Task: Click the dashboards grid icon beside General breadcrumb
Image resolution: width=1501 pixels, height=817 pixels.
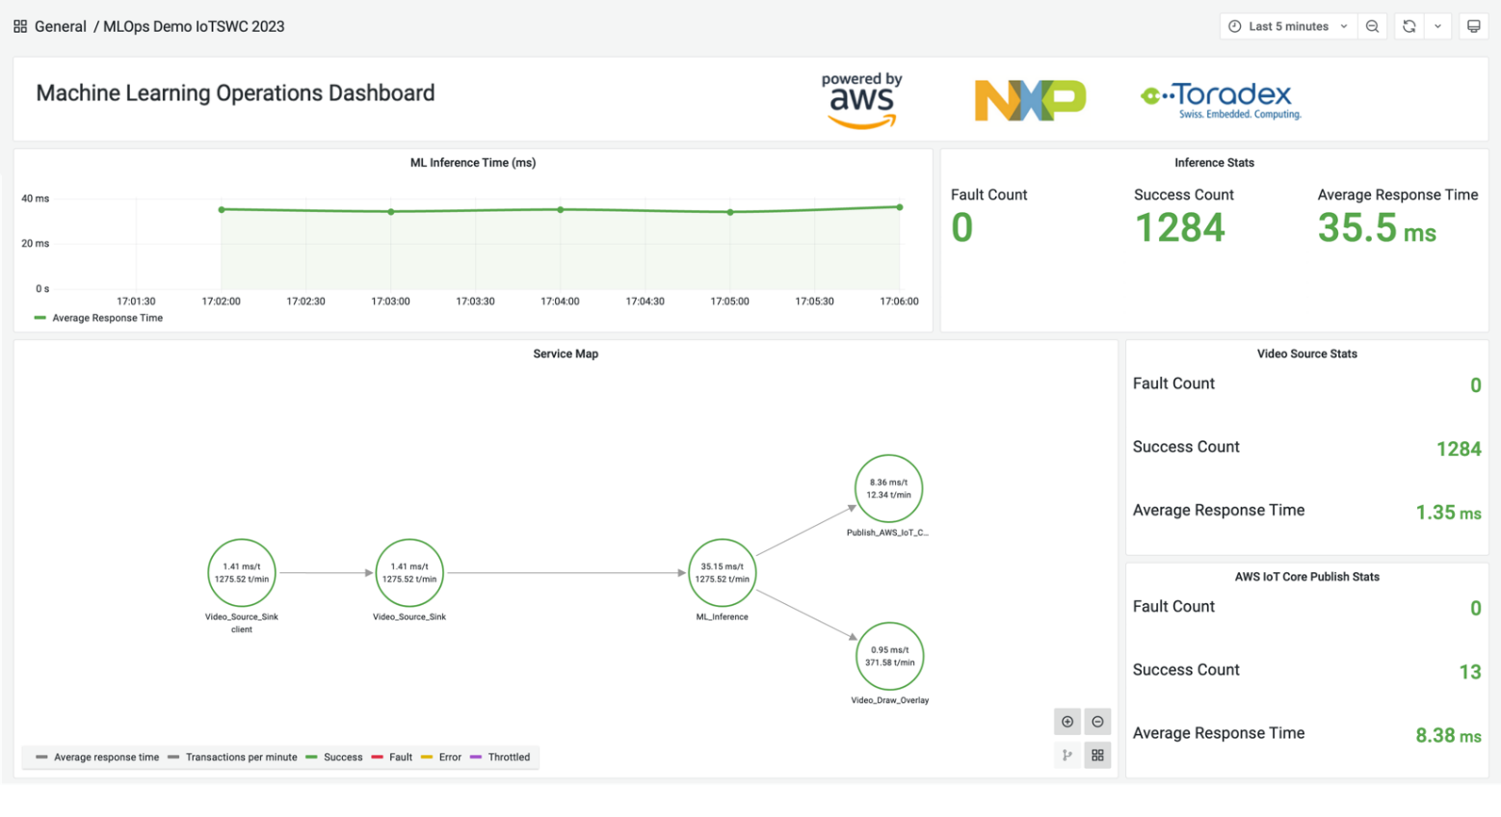Action: coord(19,26)
